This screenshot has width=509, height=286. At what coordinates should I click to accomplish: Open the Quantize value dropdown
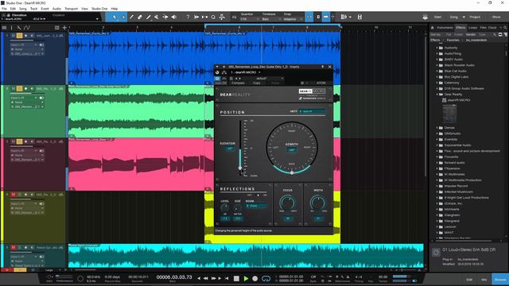click(x=250, y=19)
